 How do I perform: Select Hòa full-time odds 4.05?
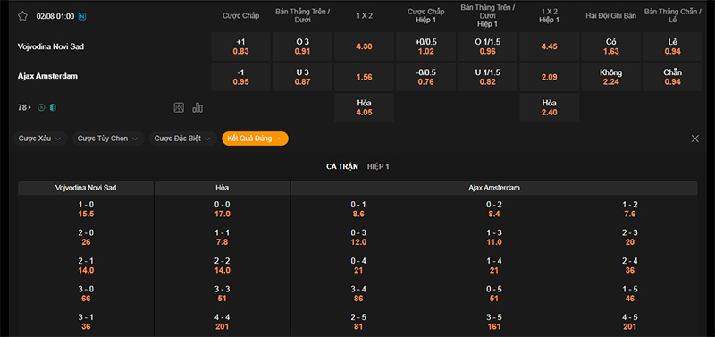pos(364,107)
